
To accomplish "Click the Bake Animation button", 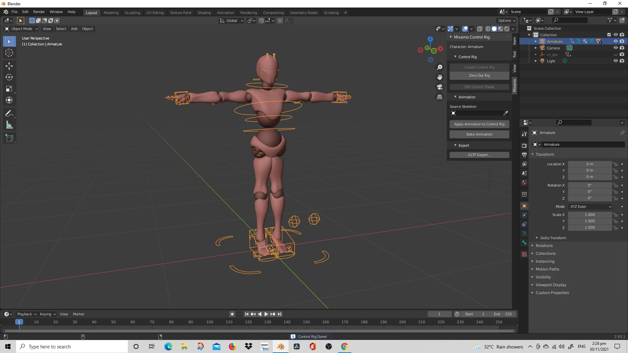I will point(479,134).
